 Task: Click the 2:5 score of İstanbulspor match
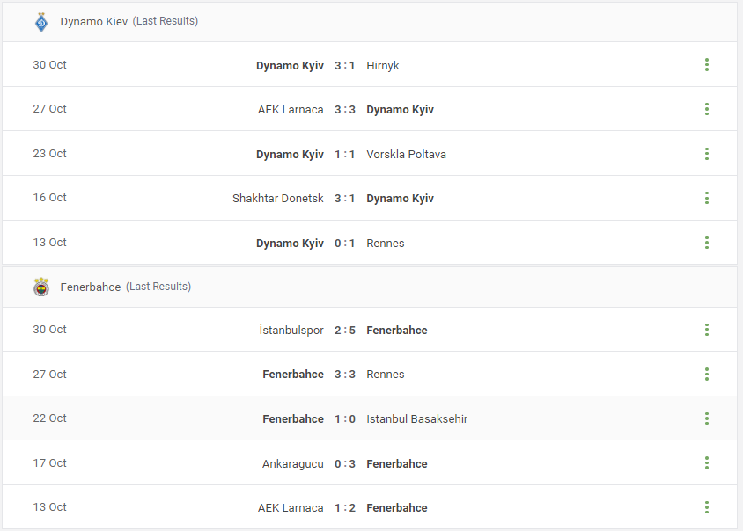[x=345, y=330]
